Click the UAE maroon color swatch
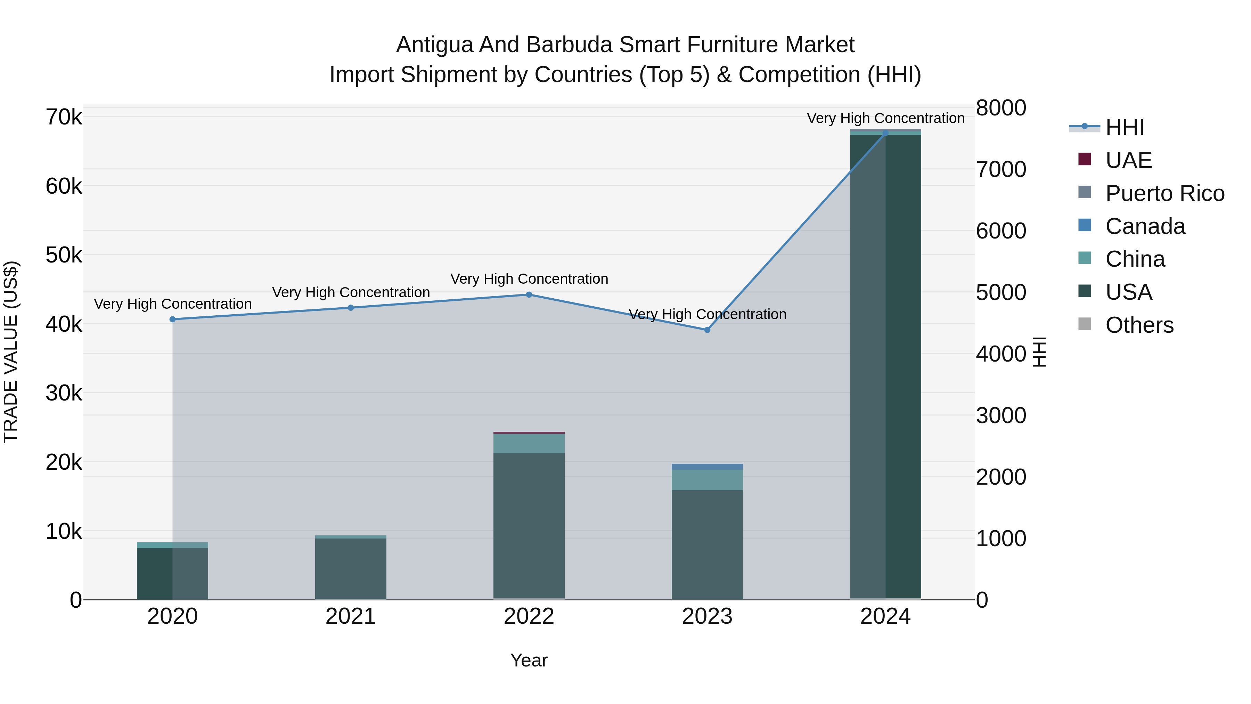Viewport: 1251px width, 704px height. pos(1085,159)
